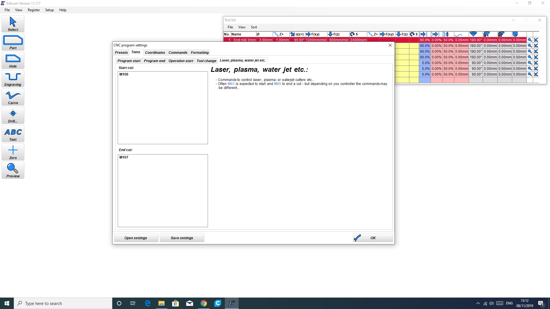
Task: Open the Presets tab
Action: [x=121, y=53]
